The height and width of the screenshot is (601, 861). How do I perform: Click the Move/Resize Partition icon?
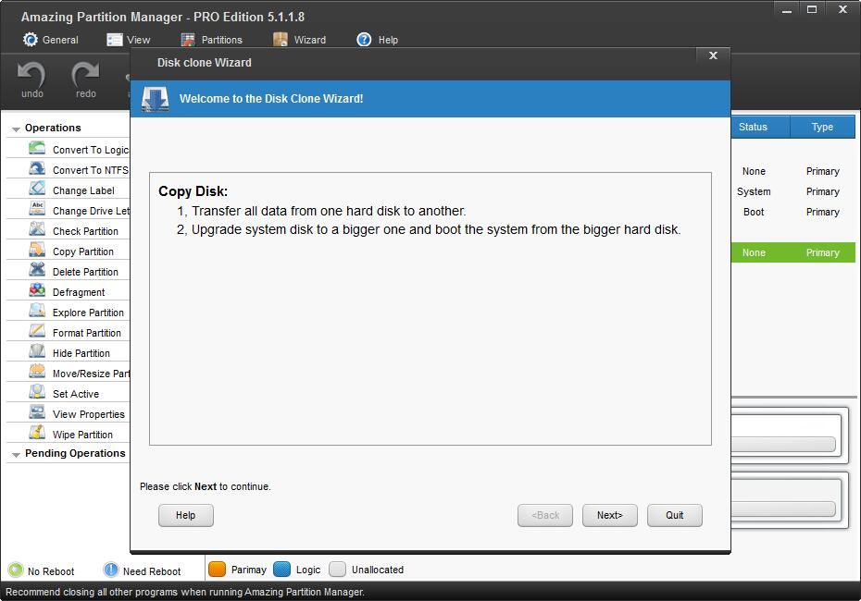pos(37,372)
